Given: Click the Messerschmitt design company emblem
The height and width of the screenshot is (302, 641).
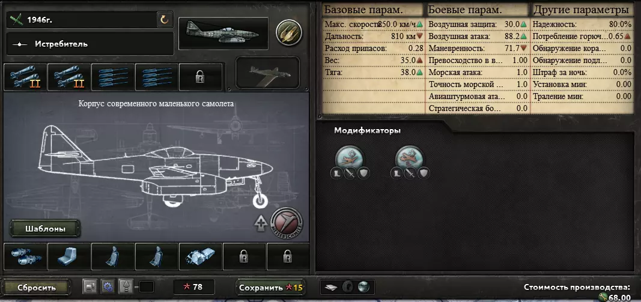Looking at the screenshot, I should click(x=286, y=222).
